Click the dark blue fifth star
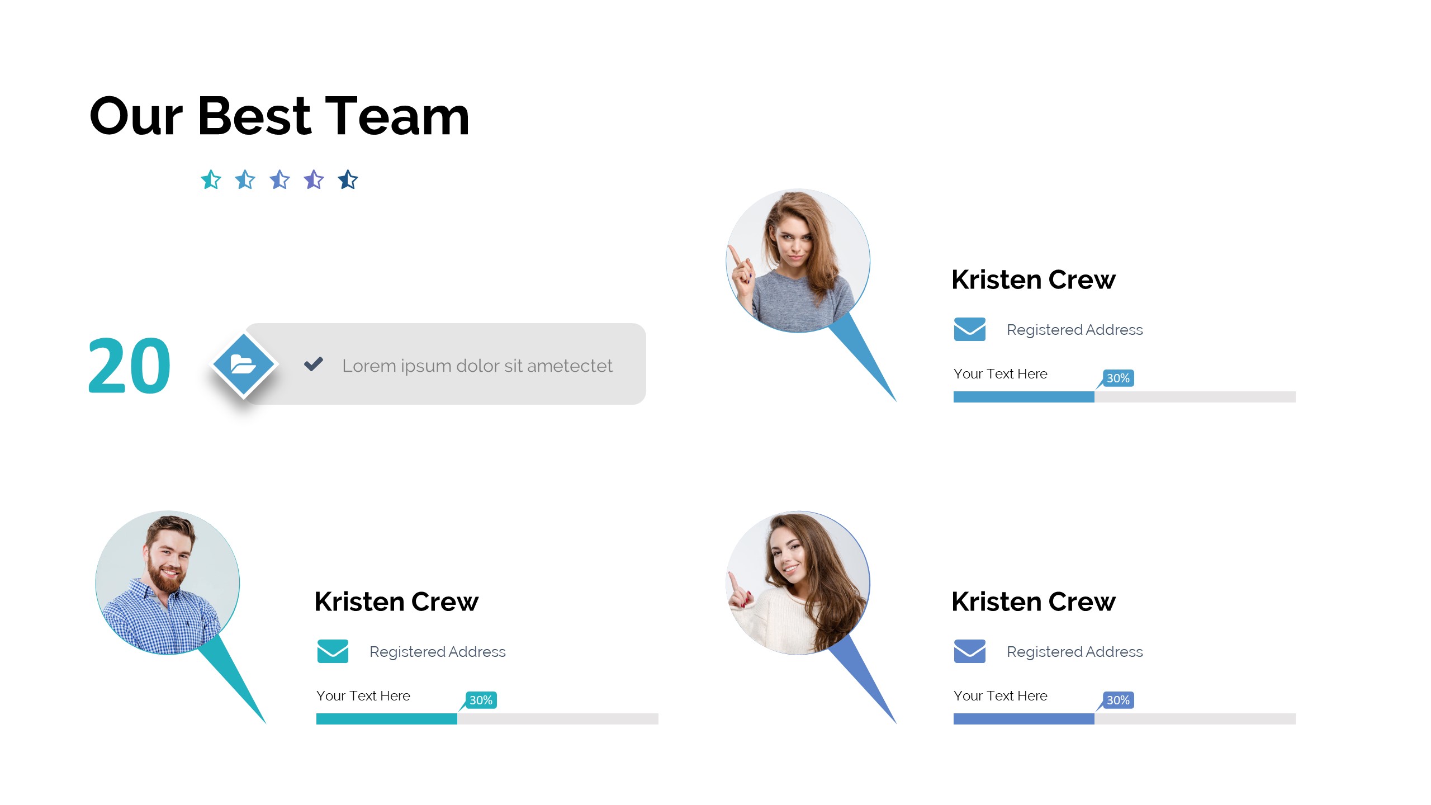 [348, 180]
